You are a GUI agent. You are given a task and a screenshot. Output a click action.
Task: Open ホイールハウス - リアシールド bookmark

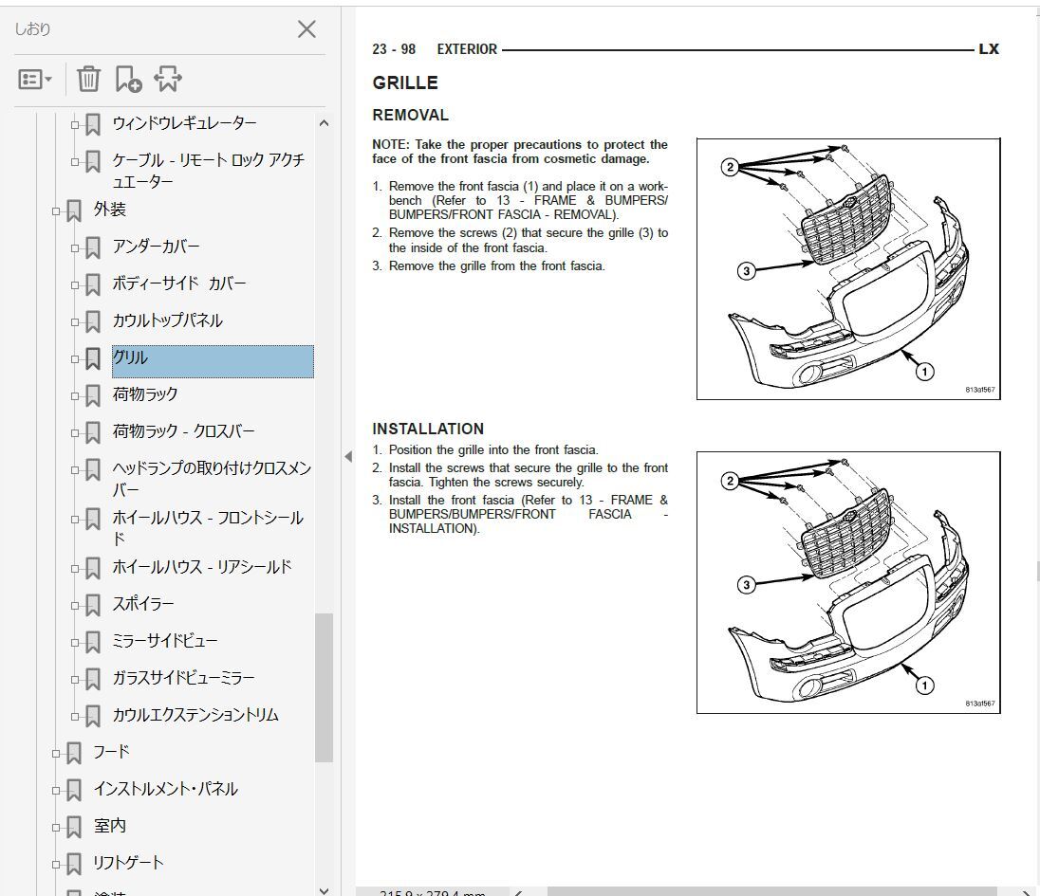click(201, 567)
